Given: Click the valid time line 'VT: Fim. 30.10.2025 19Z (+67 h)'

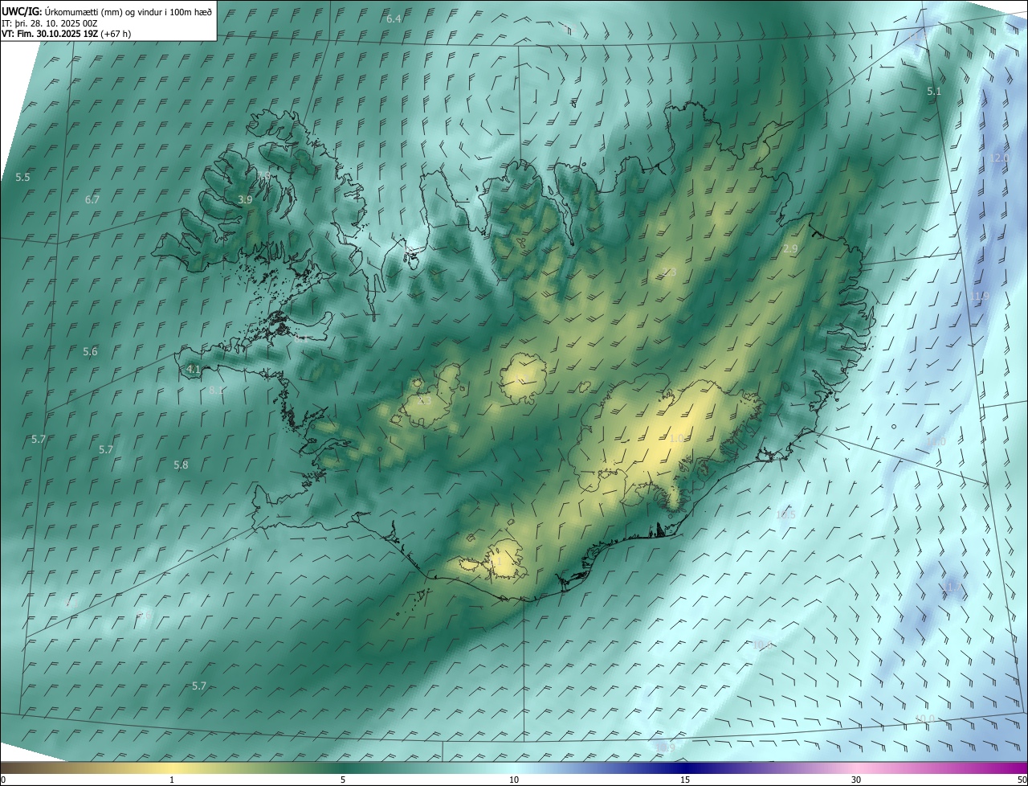Looking at the screenshot, I should point(67,34).
